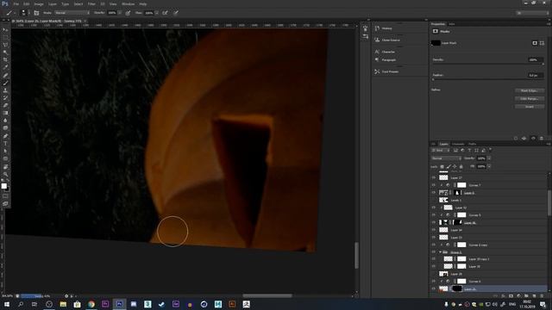
Task: Switch to the Paths tab
Action: click(472, 144)
